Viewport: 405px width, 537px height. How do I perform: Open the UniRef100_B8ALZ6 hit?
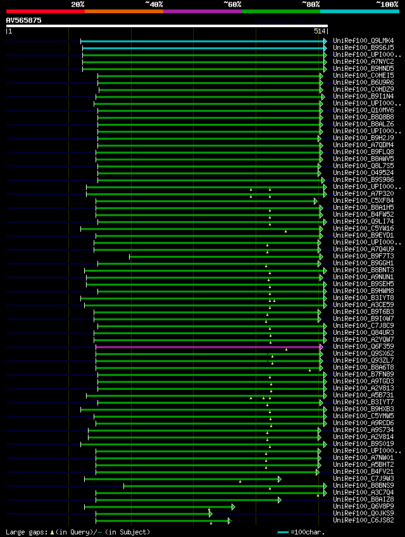(363, 124)
